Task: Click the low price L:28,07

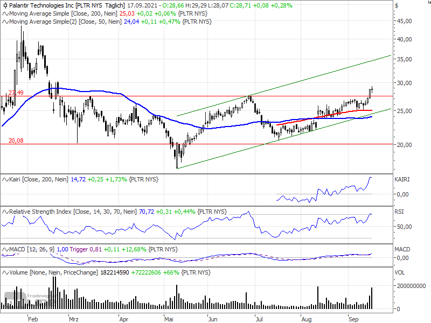Action: click(218, 5)
